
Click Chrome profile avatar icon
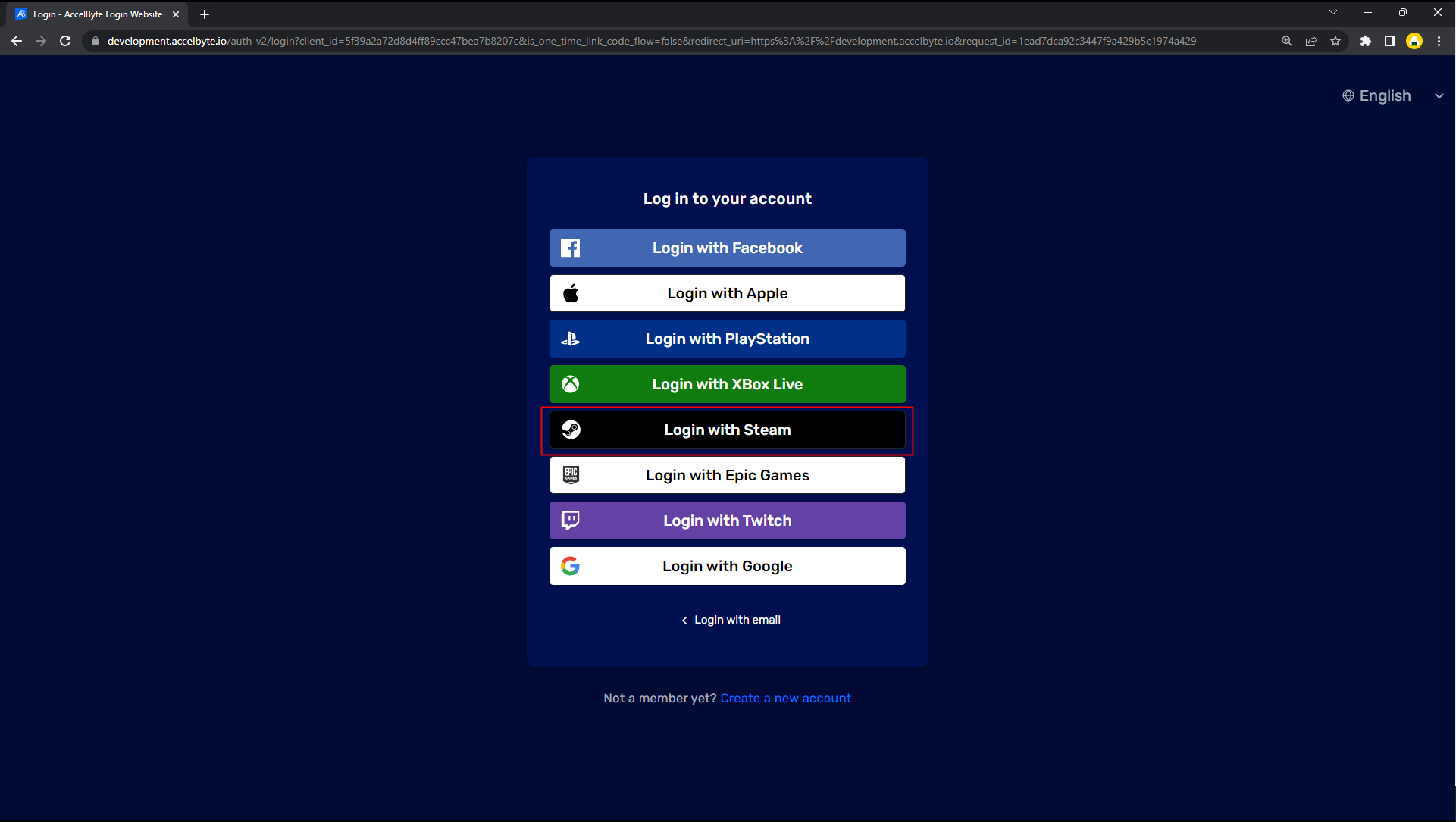pyautogui.click(x=1414, y=41)
